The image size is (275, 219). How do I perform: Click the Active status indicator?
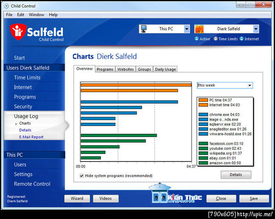tap(203, 39)
